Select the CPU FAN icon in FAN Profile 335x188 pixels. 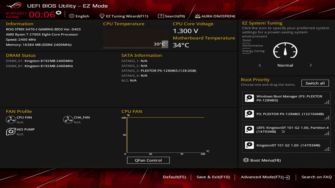pyautogui.click(x=11, y=120)
